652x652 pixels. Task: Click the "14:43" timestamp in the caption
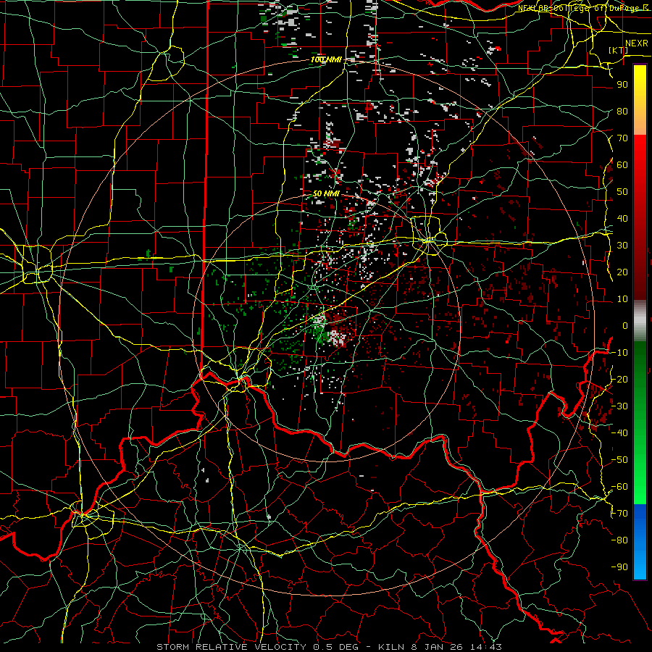pyautogui.click(x=485, y=647)
